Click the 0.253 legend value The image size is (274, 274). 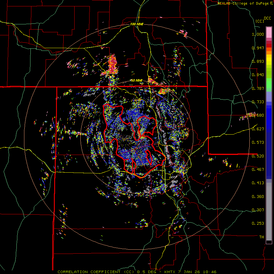[258, 223]
